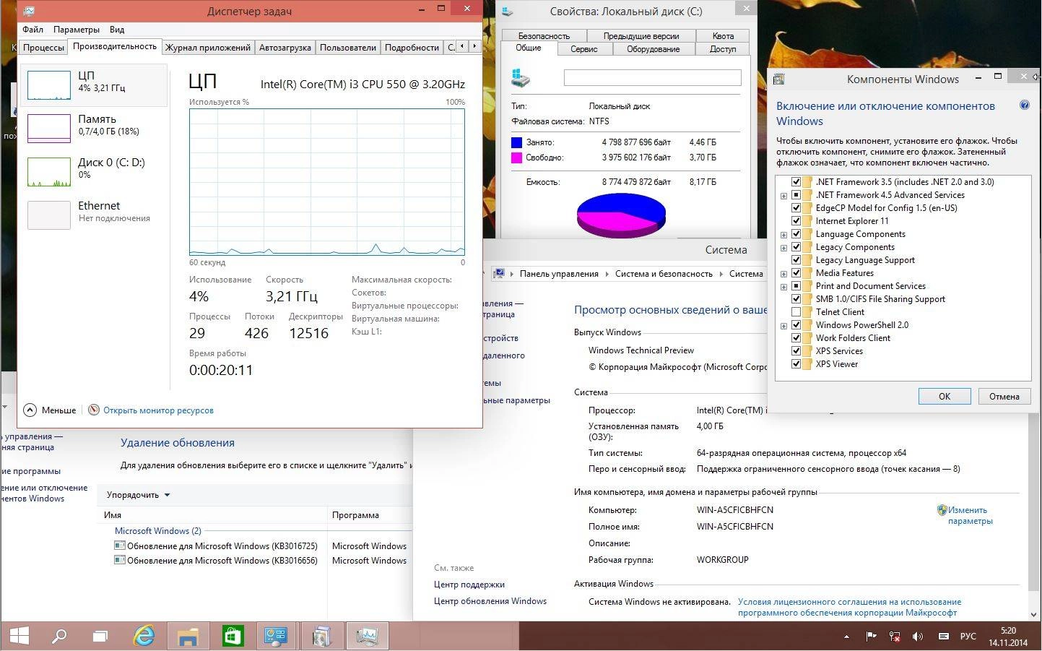Open Открыть монитор ресурсов link

(158, 410)
